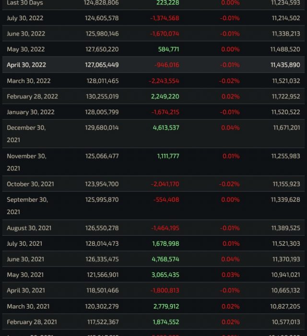Image resolution: width=307 pixels, height=336 pixels.
Task: Select the September 30, 2021 date cell
Action: pos(27,205)
